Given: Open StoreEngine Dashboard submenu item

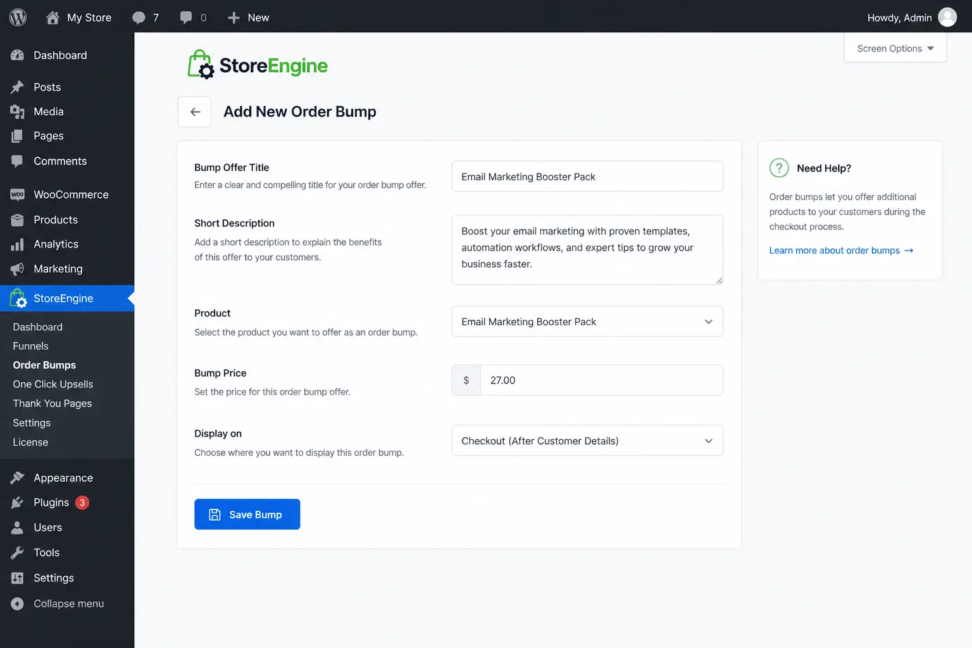Looking at the screenshot, I should (38, 327).
